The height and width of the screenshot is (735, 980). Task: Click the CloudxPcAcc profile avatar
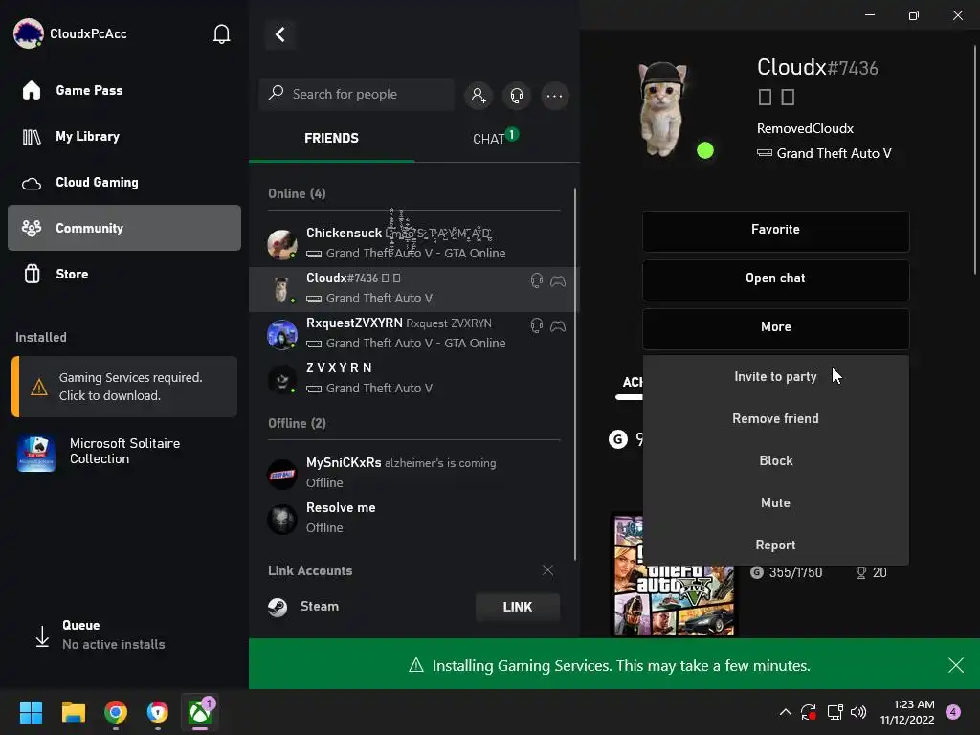(x=28, y=33)
